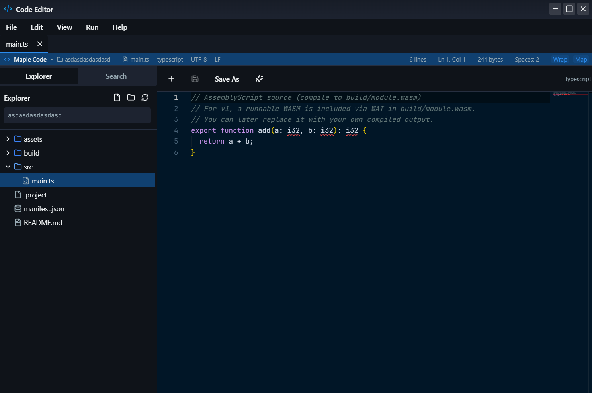The height and width of the screenshot is (393, 592).
Task: Click the "export" keyword on line 4
Action: 203,130
